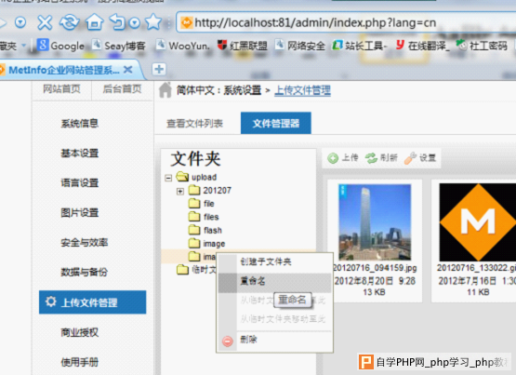Open dropdown arrow next to undo icon
Image resolution: width=516 pixels, height=375 pixels.
[x=135, y=22]
